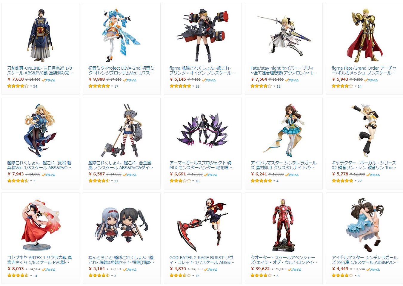Viewport: 403px width, 286px height.
Task: Click the Prime badge beside the ¥39,622 price
Action: pyautogui.click(x=294, y=270)
